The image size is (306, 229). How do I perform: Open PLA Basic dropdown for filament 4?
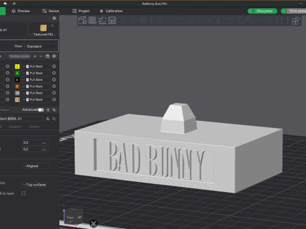[36, 73]
